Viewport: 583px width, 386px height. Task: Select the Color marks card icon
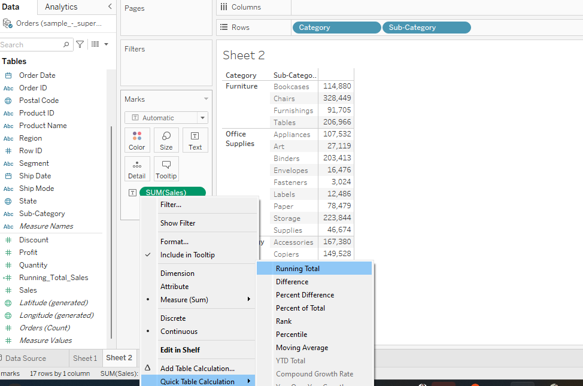click(137, 139)
